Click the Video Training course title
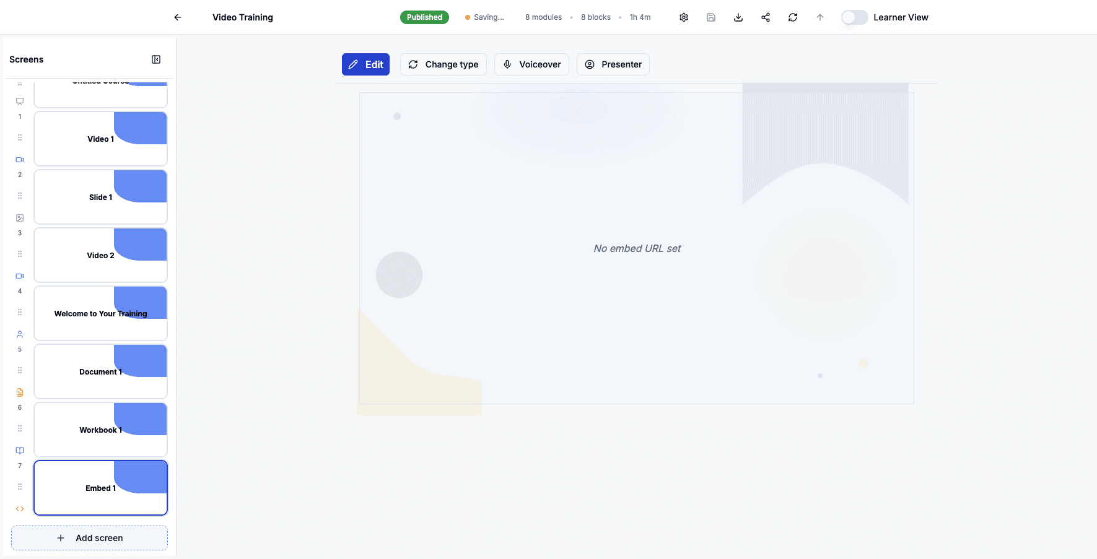Image resolution: width=1097 pixels, height=559 pixels. [243, 17]
